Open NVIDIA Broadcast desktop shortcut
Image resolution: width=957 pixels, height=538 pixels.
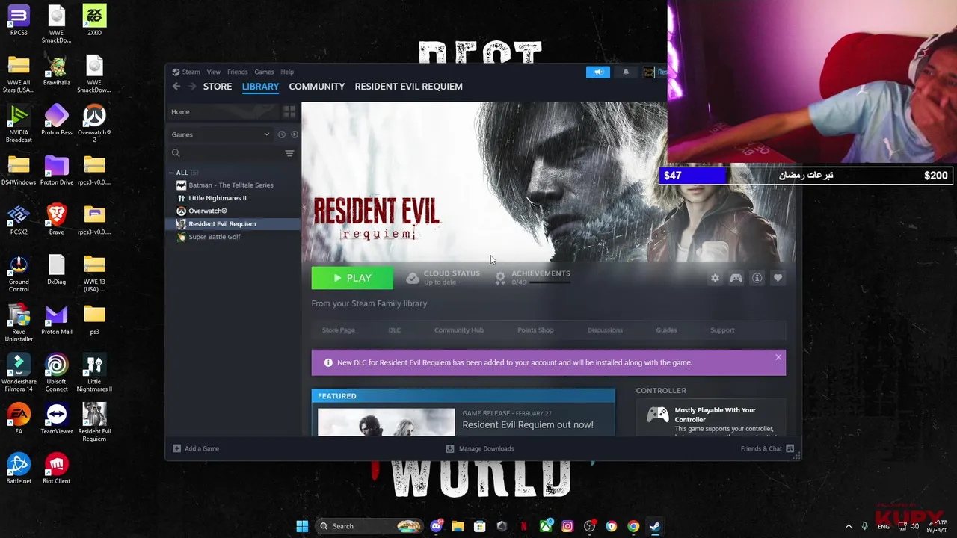(x=19, y=124)
